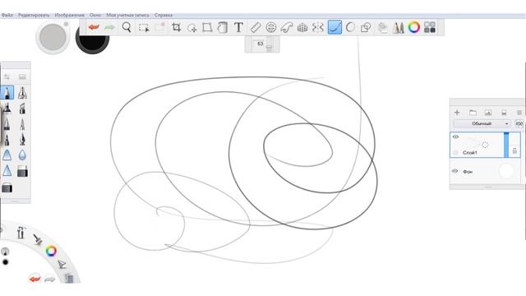Open the lagoon color wheel
This screenshot has height=296, width=526.
51,251
